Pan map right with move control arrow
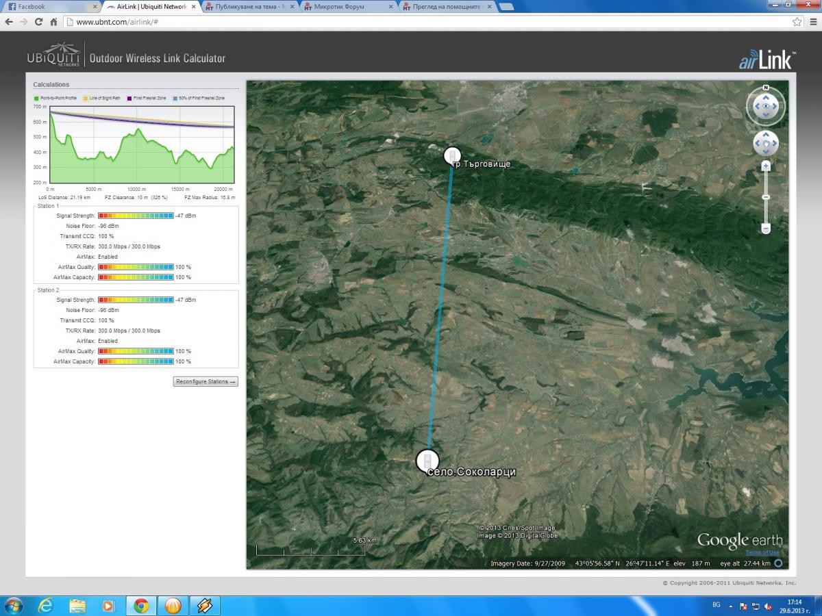The image size is (822, 616). pos(775,144)
